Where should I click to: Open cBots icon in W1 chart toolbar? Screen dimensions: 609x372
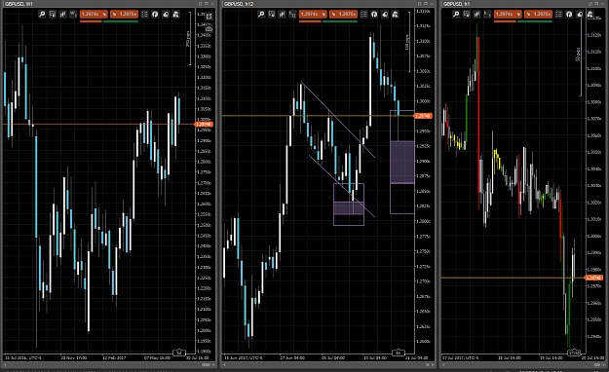166,15
